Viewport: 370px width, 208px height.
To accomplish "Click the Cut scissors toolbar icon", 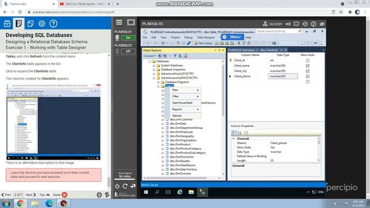I will (x=239, y=43).
